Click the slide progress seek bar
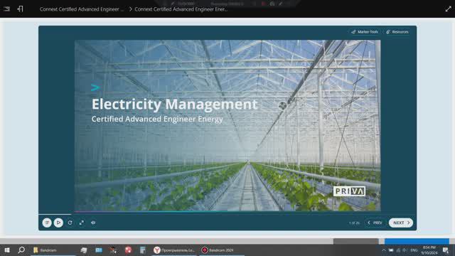This screenshot has width=455, height=256. [227, 214]
